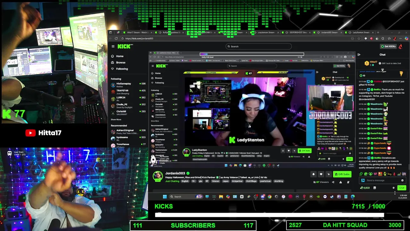Click the kick.com/jordanis003 address bar
This screenshot has width=410, height=231.
point(237,38)
